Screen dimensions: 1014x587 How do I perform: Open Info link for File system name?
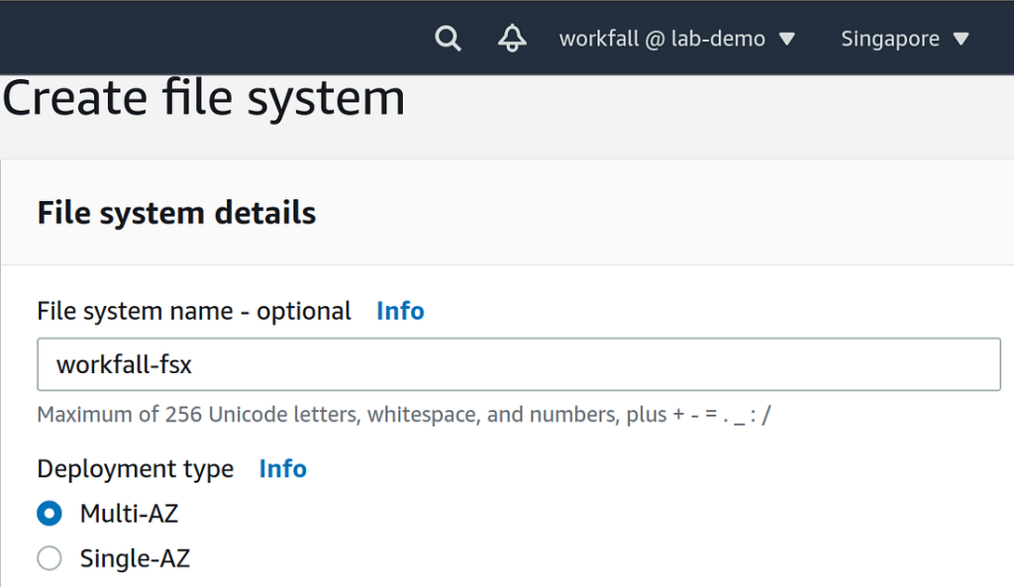[400, 311]
